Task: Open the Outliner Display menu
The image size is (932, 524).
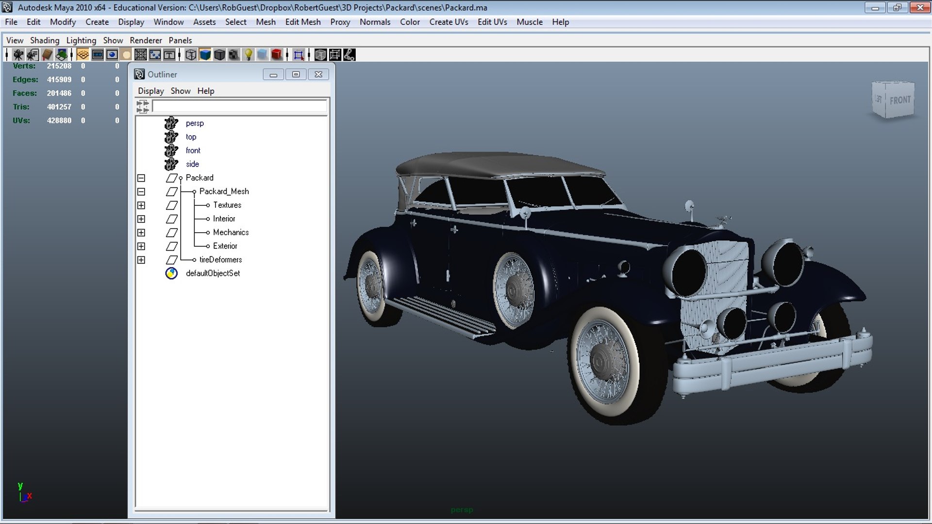Action: pyautogui.click(x=151, y=91)
